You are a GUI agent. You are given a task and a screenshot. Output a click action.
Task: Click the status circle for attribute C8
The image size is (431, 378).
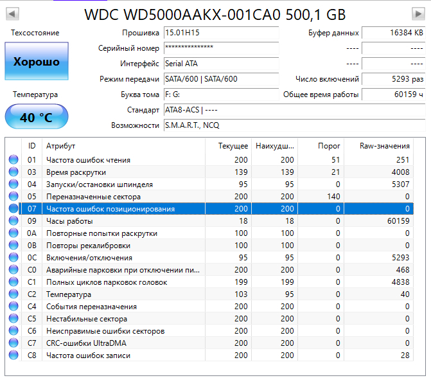point(13,355)
